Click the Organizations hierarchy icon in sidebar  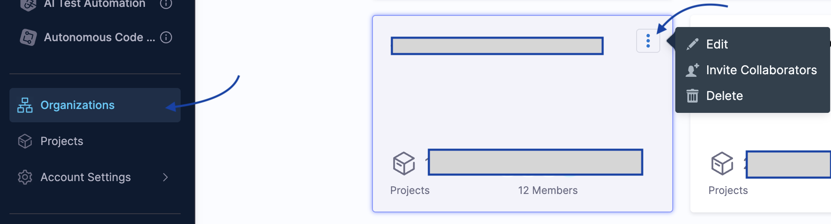(x=25, y=105)
